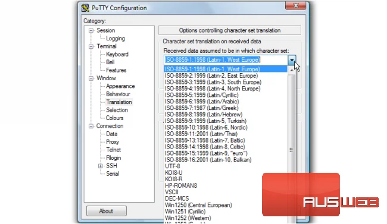
Task: Open the Behaviour settings category
Action: 118,94
